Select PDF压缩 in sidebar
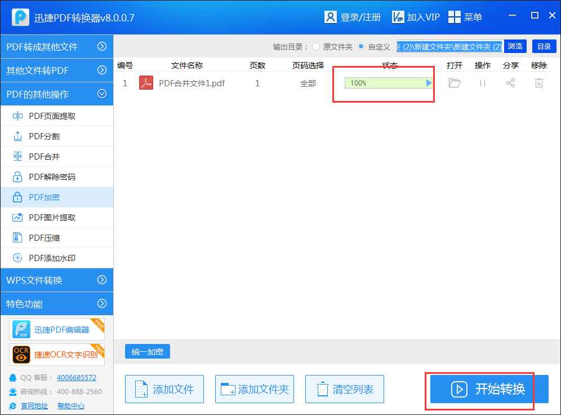The image size is (561, 415). pos(57,238)
